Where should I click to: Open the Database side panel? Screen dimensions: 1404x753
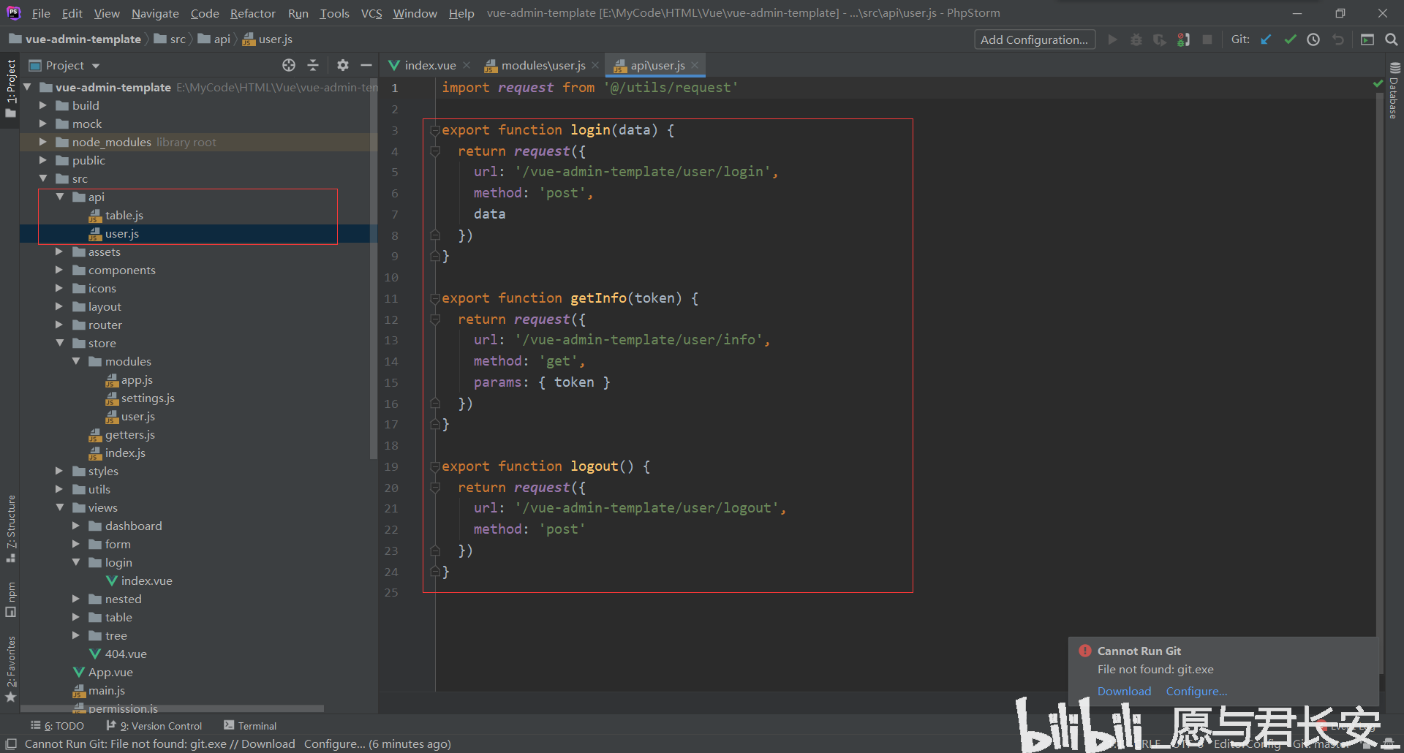pos(1394,91)
